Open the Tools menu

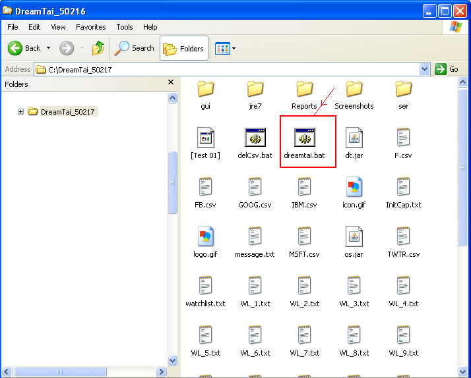(125, 27)
